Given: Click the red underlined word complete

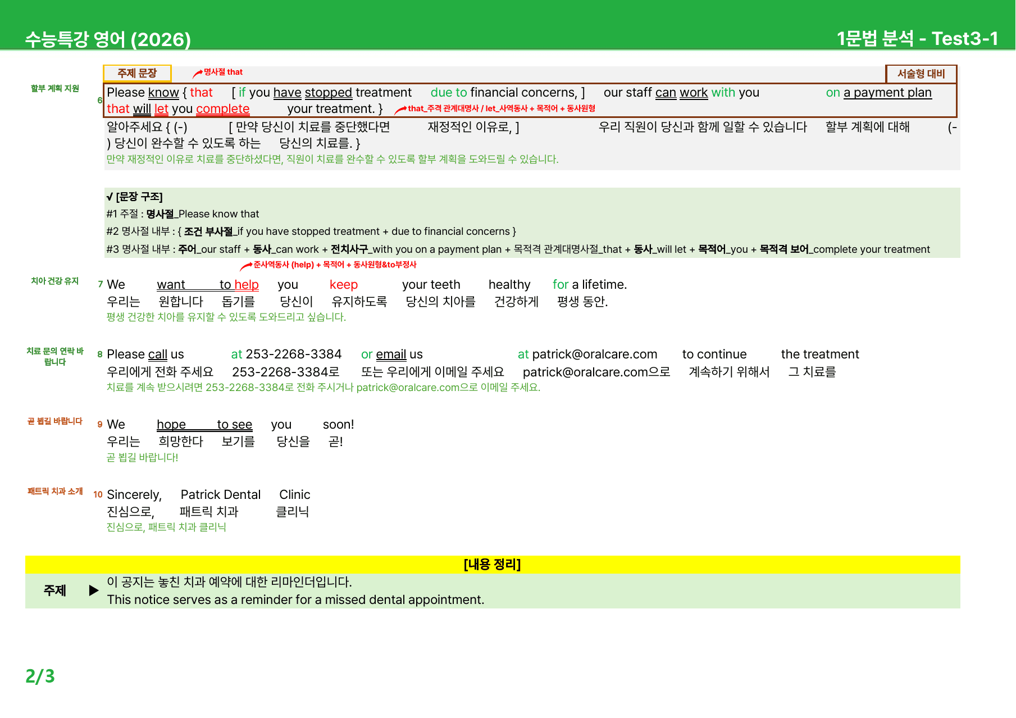Looking at the screenshot, I should (223, 109).
